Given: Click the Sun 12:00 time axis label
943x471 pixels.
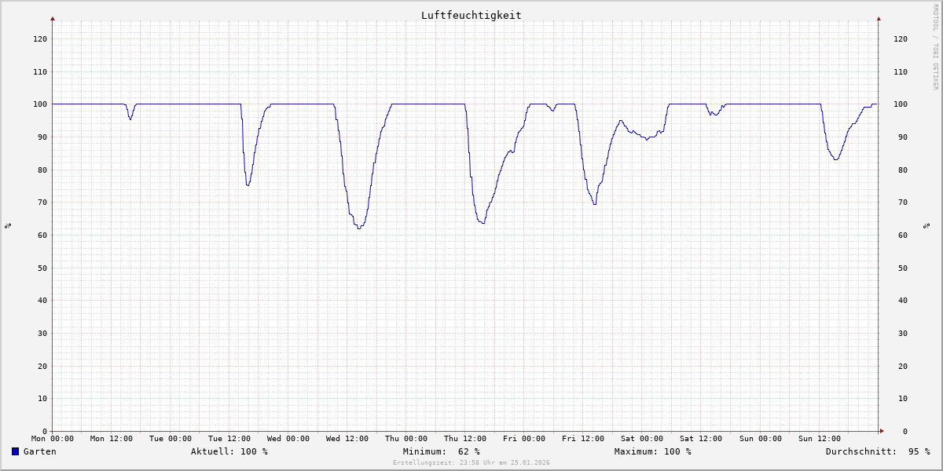Looking at the screenshot, I should coord(819,439).
